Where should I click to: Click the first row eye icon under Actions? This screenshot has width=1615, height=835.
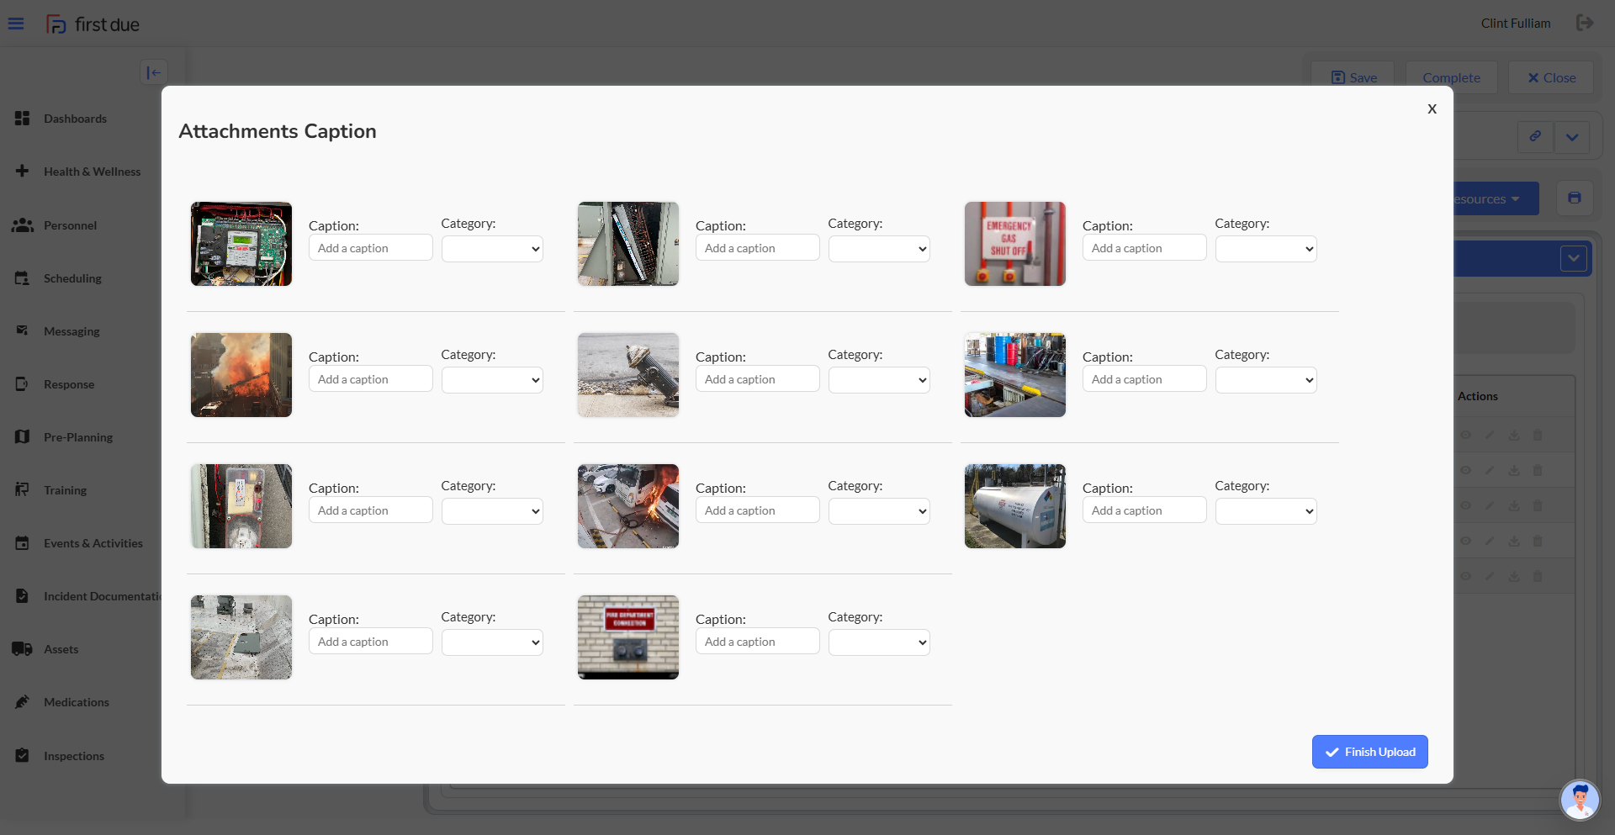pos(1465,435)
